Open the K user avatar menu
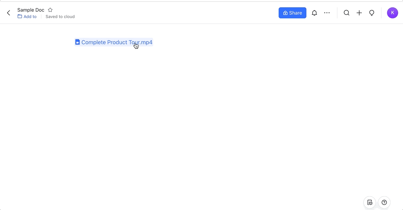This screenshot has width=403, height=210. point(393,13)
